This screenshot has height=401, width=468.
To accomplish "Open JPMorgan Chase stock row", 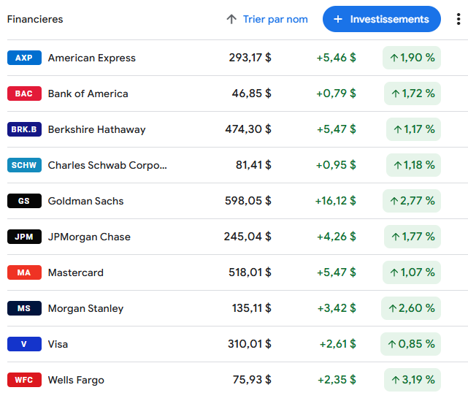I will (237, 237).
